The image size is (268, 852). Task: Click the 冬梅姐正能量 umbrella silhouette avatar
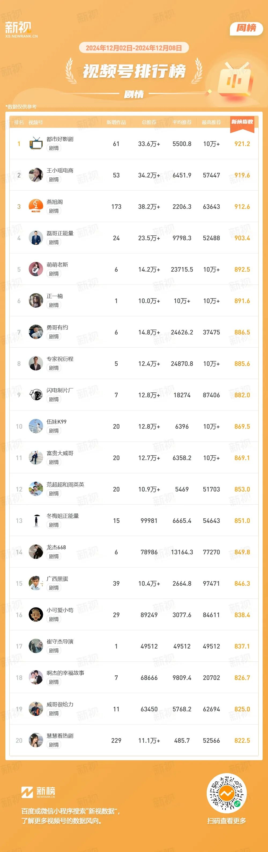click(36, 520)
